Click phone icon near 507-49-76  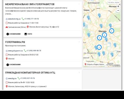tap(19, 78)
